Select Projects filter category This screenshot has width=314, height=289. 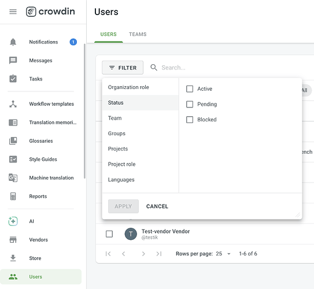tap(140, 149)
